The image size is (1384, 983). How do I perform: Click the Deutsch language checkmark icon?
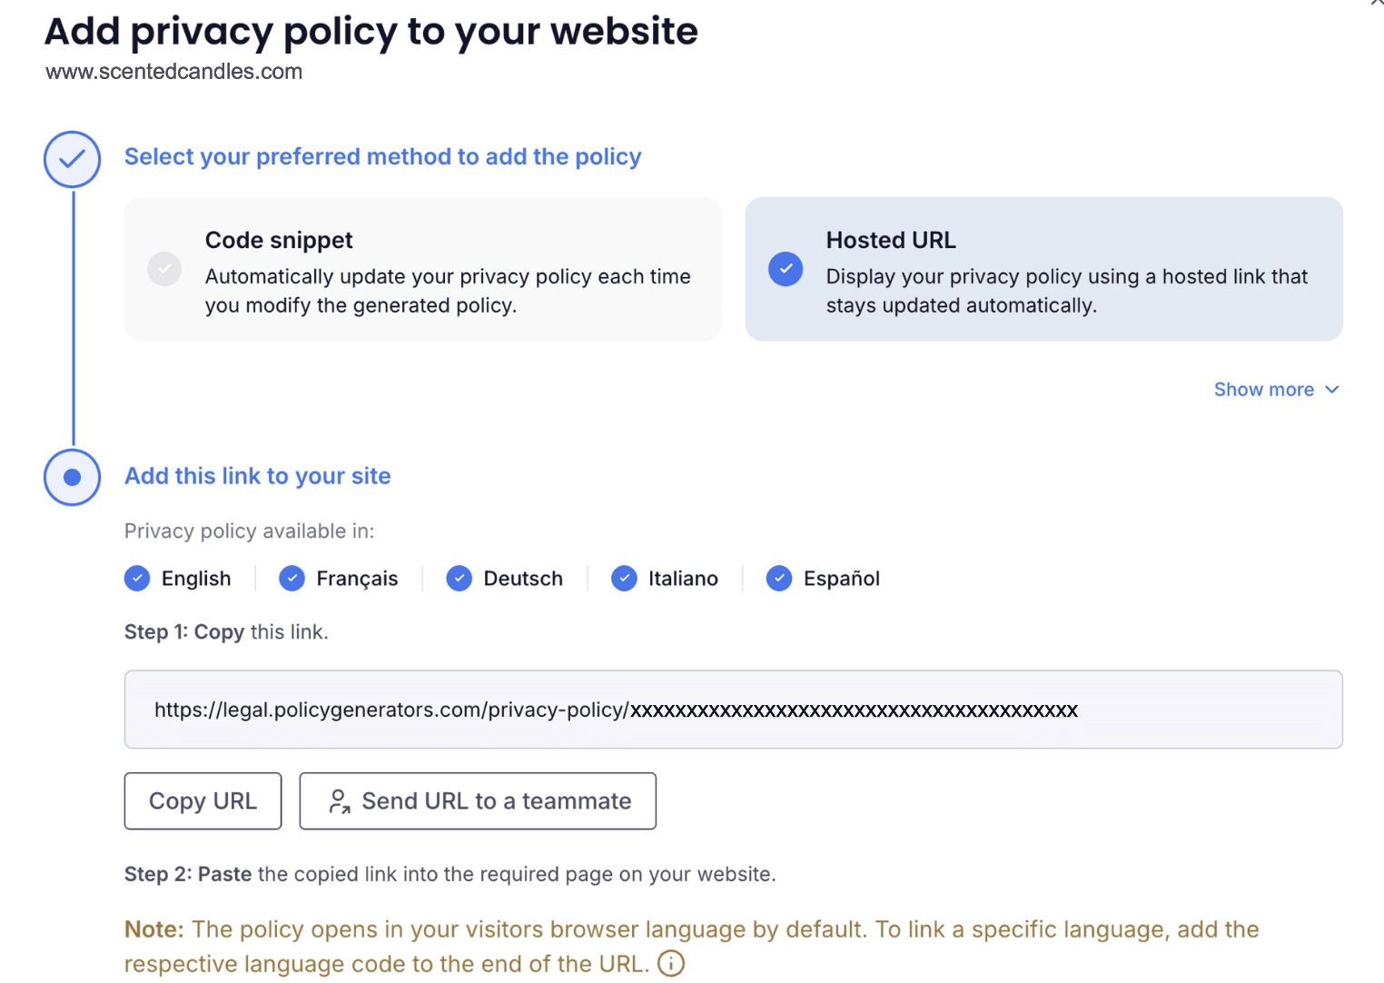tap(460, 579)
